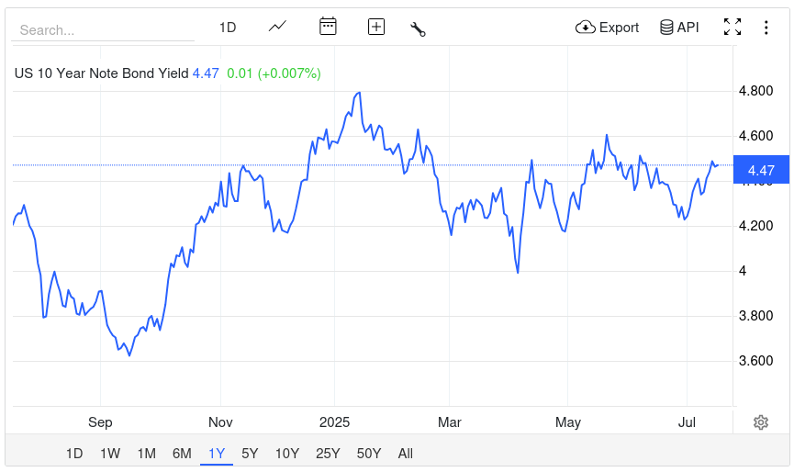The width and height of the screenshot is (794, 472).
Task: Open the wrench tools icon
Action: (x=418, y=28)
